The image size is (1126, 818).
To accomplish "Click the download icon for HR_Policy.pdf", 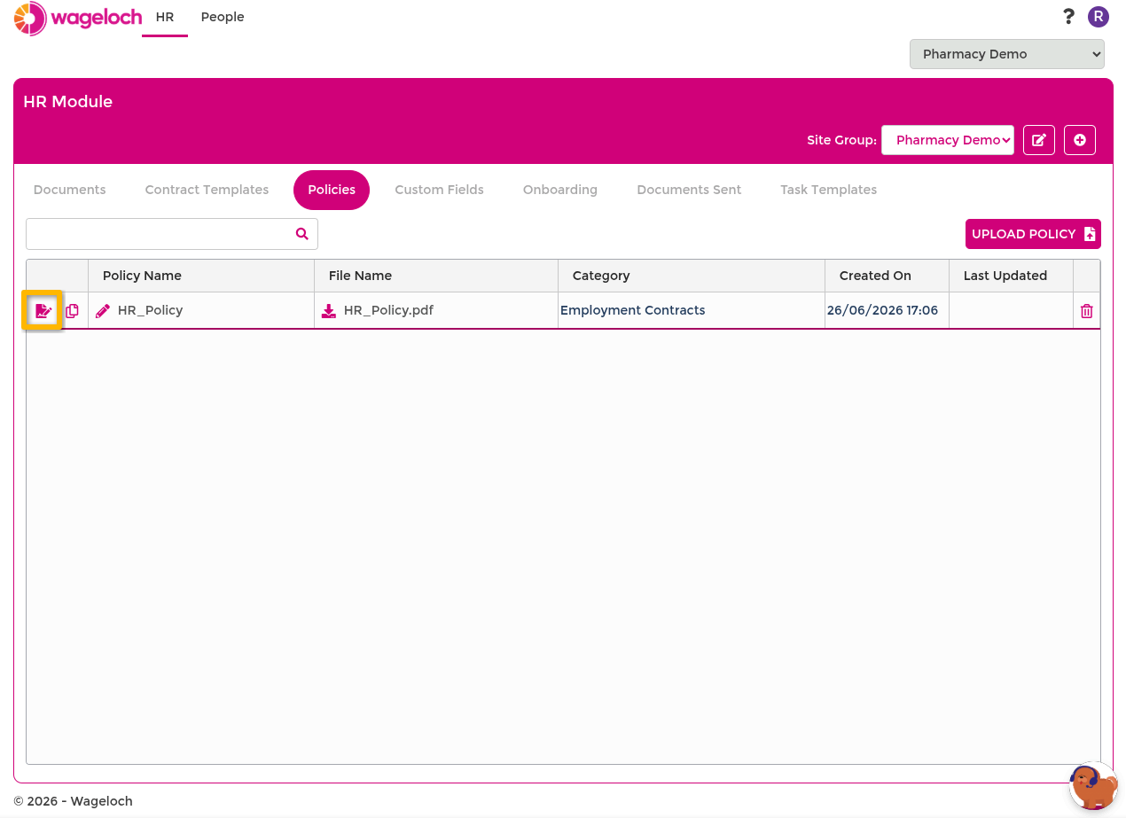I will tap(329, 311).
